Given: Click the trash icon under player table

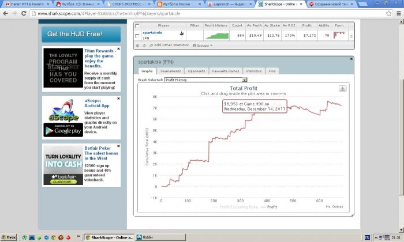Looking at the screenshot, I should [137, 46].
